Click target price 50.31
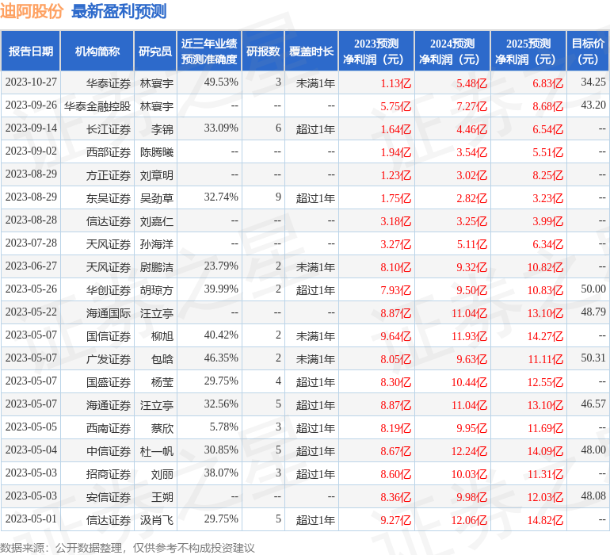The image size is (610, 555). [593, 358]
